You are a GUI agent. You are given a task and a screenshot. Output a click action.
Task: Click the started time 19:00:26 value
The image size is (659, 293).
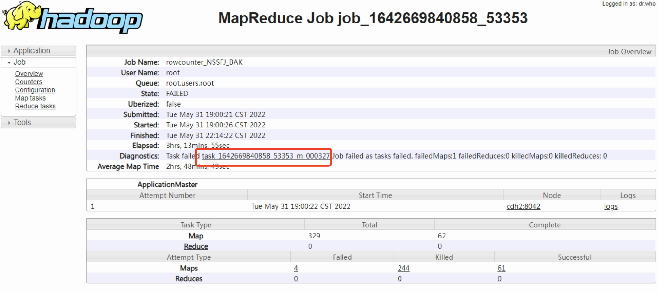[215, 125]
